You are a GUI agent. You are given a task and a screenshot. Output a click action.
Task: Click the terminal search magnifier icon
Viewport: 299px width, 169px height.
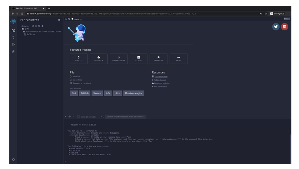[x=102, y=117]
